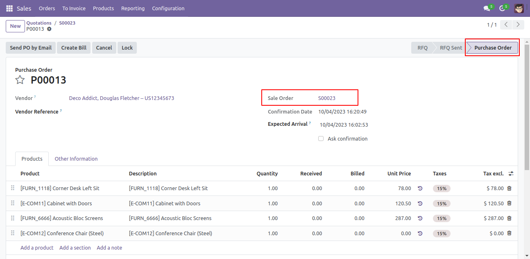This screenshot has height=259, width=530.
Task: Sort by Quantity column header
Action: click(x=267, y=173)
